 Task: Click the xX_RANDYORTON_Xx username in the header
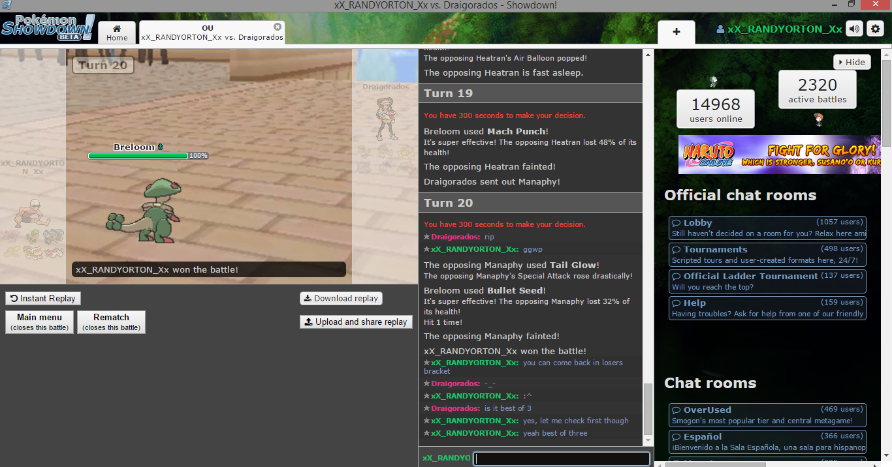(779, 29)
